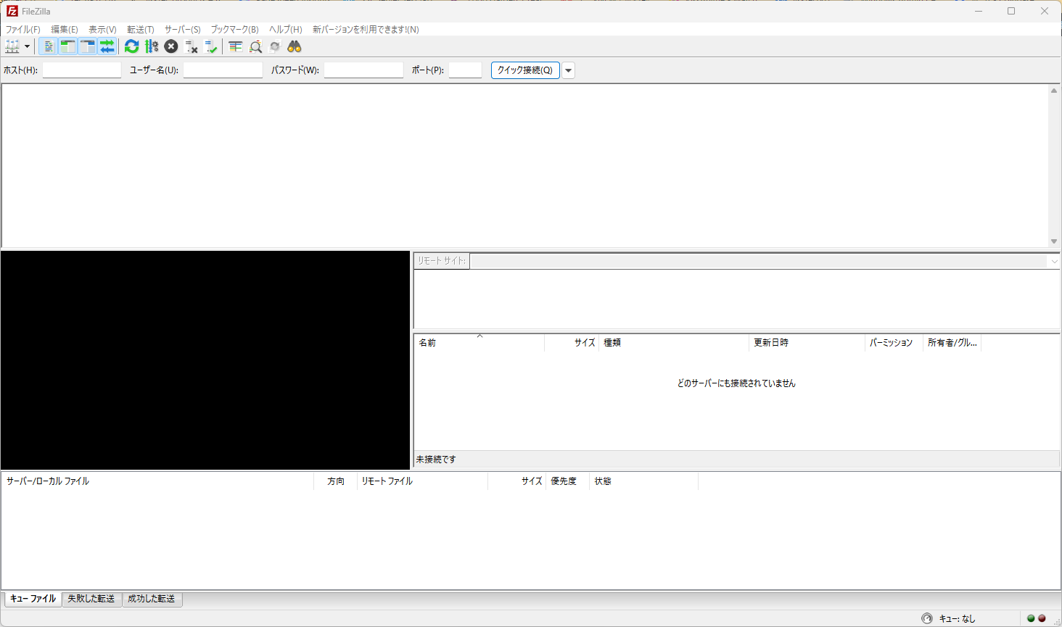
Task: Reconnect to the last server
Action: (211, 46)
